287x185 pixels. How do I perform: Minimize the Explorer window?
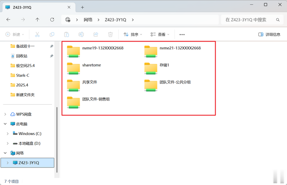[x=252, y=4]
